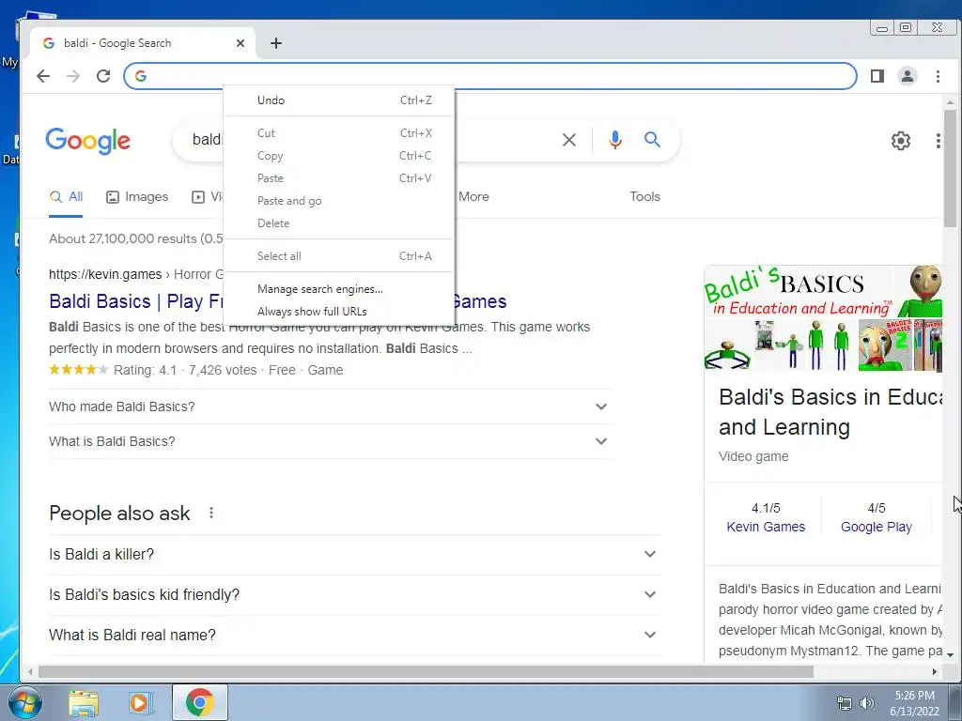Click the '4.1/5' rating text
The image size is (962, 721).
click(x=766, y=508)
